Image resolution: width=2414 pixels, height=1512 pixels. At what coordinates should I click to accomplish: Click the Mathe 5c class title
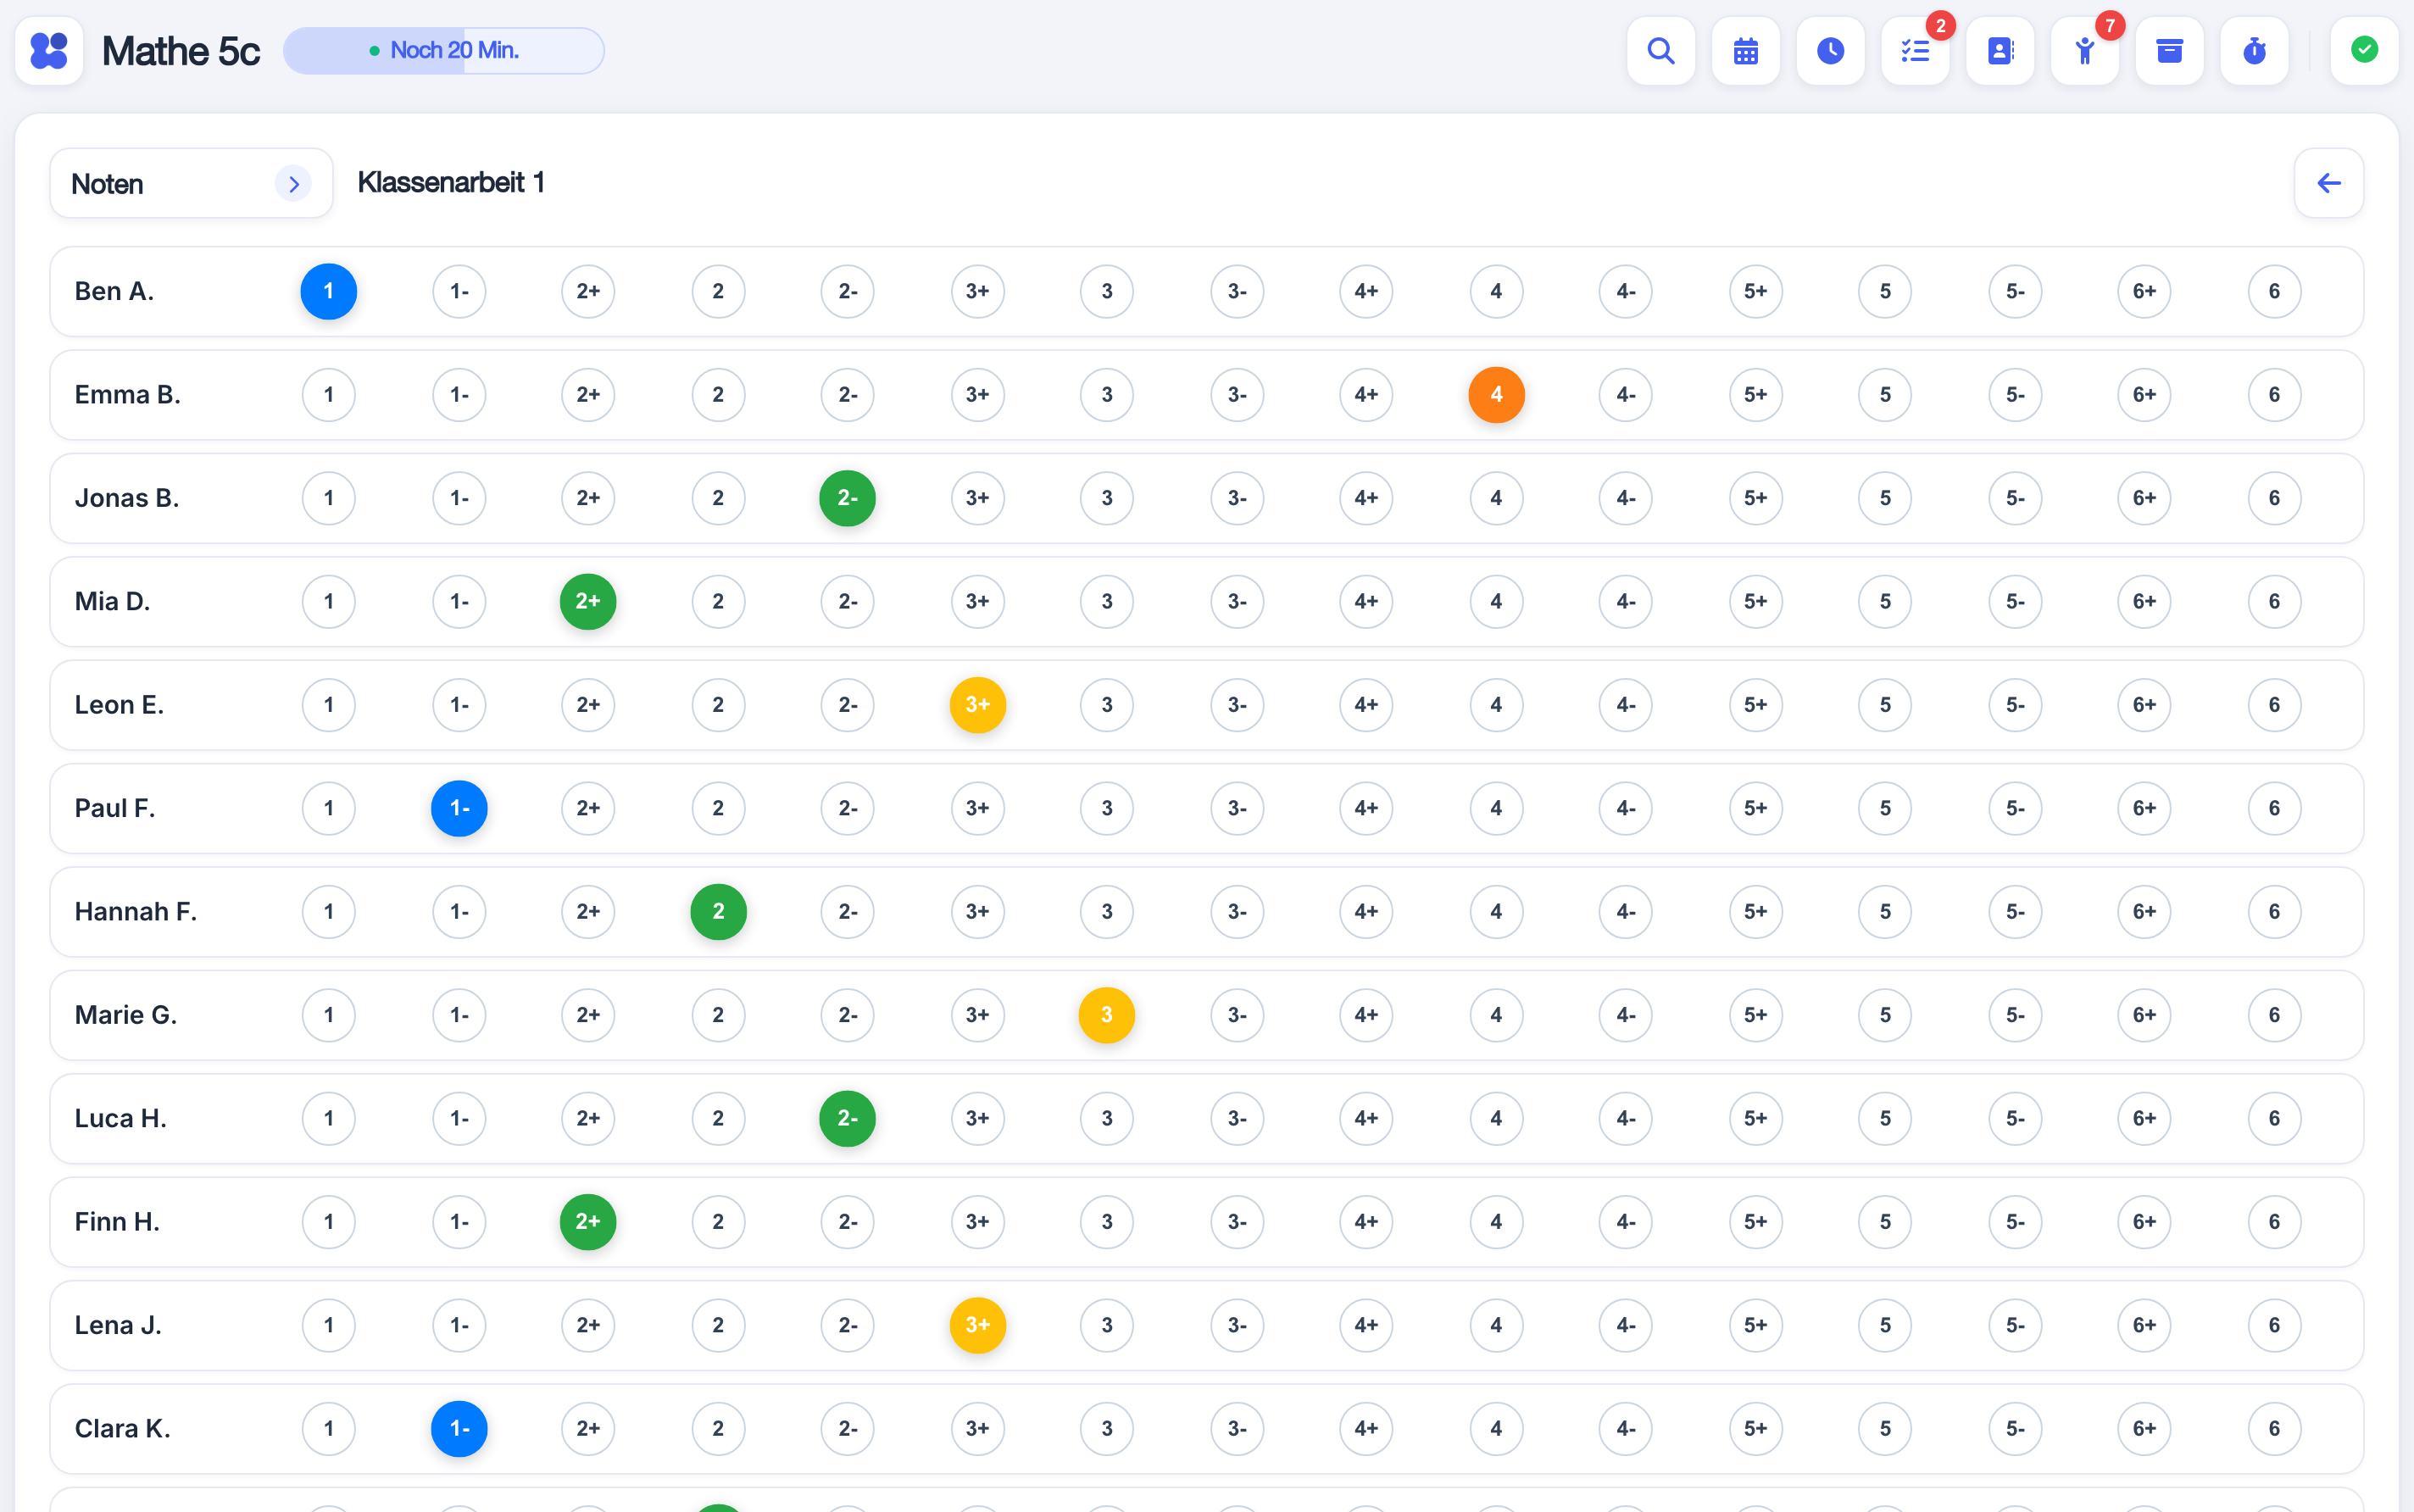(181, 51)
